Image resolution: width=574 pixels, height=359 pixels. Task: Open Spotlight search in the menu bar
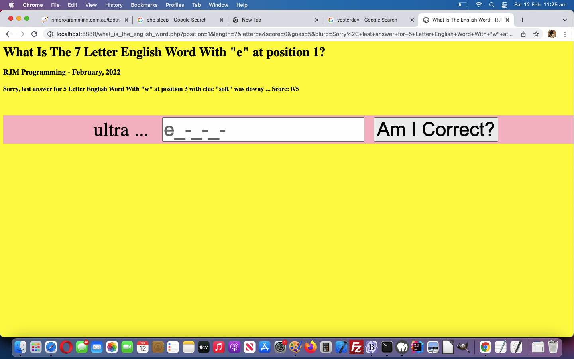coord(492,5)
